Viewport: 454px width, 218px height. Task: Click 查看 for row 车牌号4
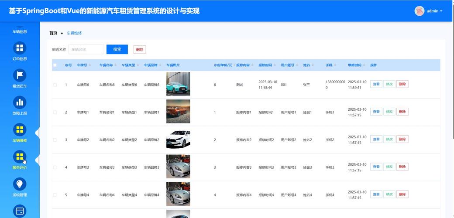pyautogui.click(x=376, y=194)
